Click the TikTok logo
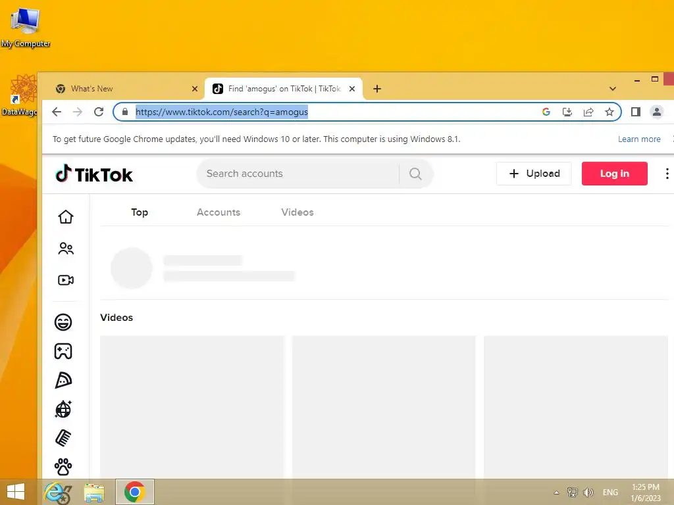674x505 pixels. coord(94,174)
